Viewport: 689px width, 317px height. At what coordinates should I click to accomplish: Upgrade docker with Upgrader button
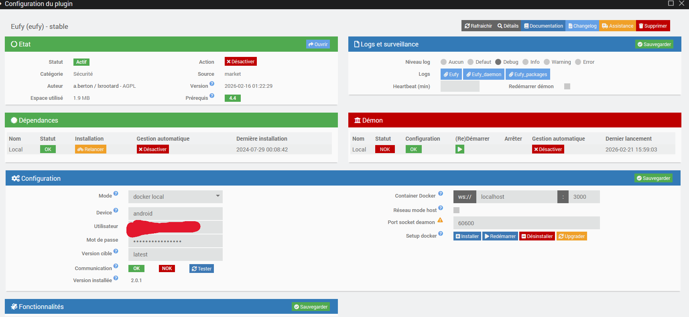coord(572,236)
